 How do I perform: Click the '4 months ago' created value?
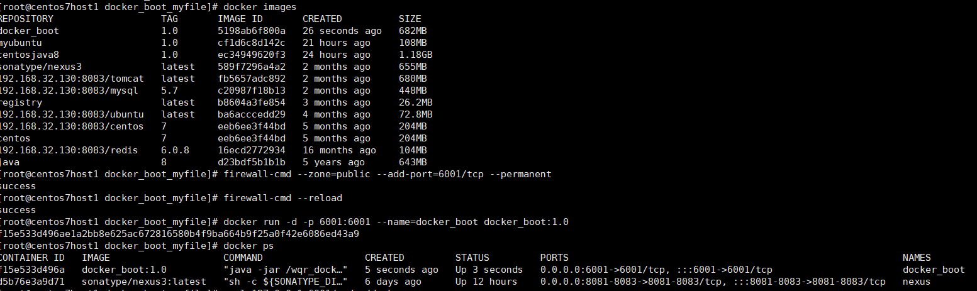(337, 114)
